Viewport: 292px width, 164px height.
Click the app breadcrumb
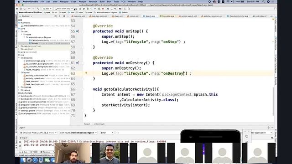click(x=47, y=12)
